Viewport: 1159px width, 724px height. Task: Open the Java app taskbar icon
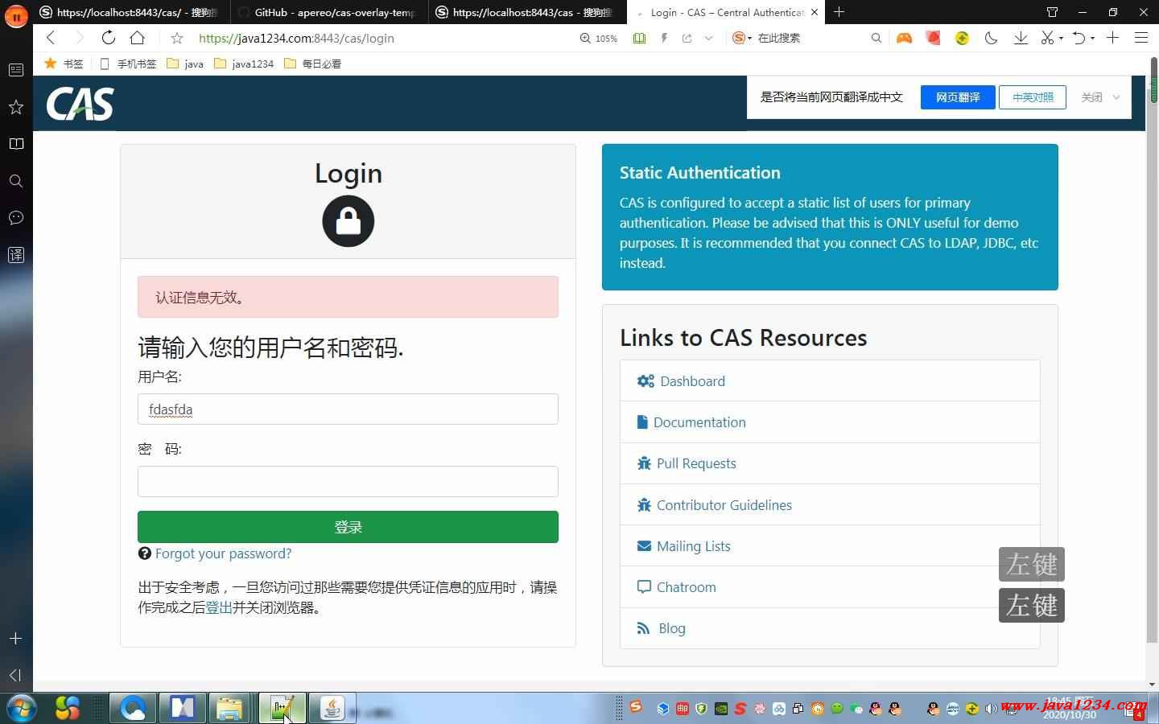point(332,708)
